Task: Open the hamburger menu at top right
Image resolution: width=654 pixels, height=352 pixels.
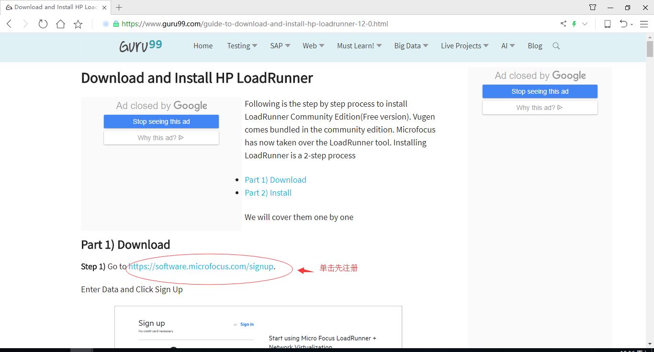Action: tap(644, 23)
